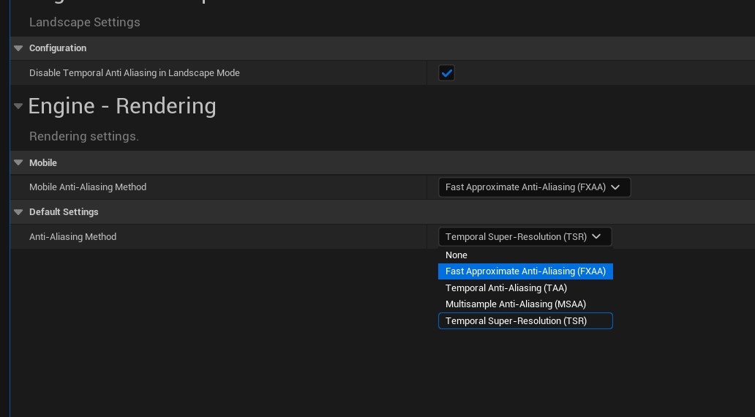Collapse the Configuration section
755x417 pixels.
coord(18,48)
